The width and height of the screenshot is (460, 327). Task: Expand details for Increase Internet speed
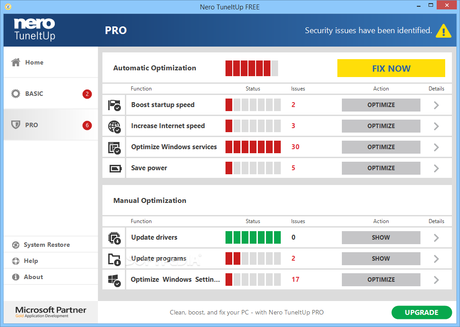(x=436, y=126)
